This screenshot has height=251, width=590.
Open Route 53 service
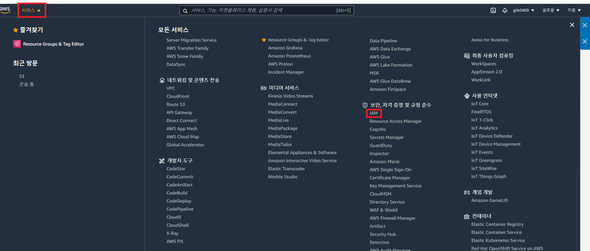coord(176,104)
